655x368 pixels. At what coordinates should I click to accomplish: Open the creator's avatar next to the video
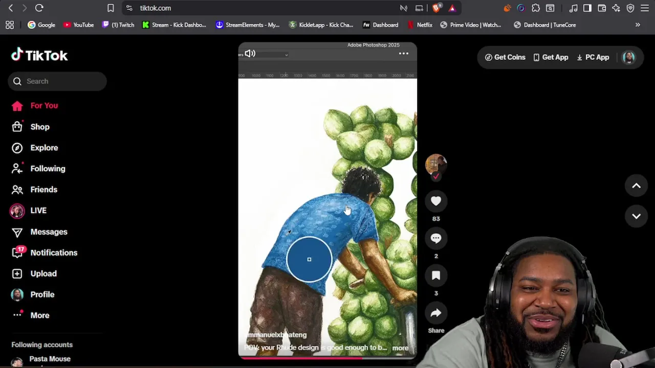pyautogui.click(x=436, y=164)
